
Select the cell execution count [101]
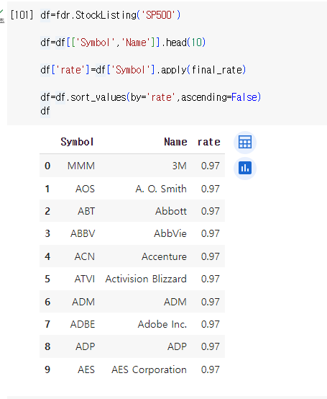click(x=22, y=15)
